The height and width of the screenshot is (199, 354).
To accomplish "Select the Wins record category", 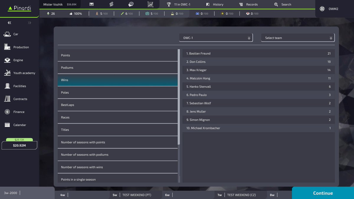I will [x=118, y=80].
